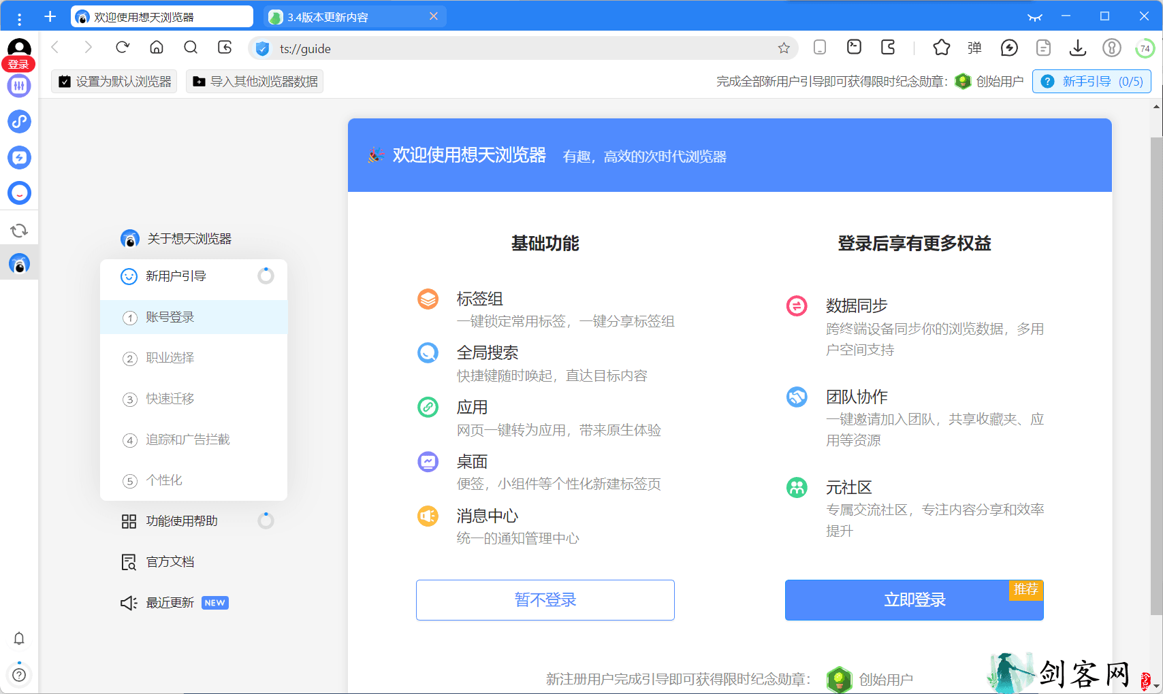Screen dimensions: 1163x694
Task: Click the green 74 score indicator
Action: click(x=1145, y=48)
